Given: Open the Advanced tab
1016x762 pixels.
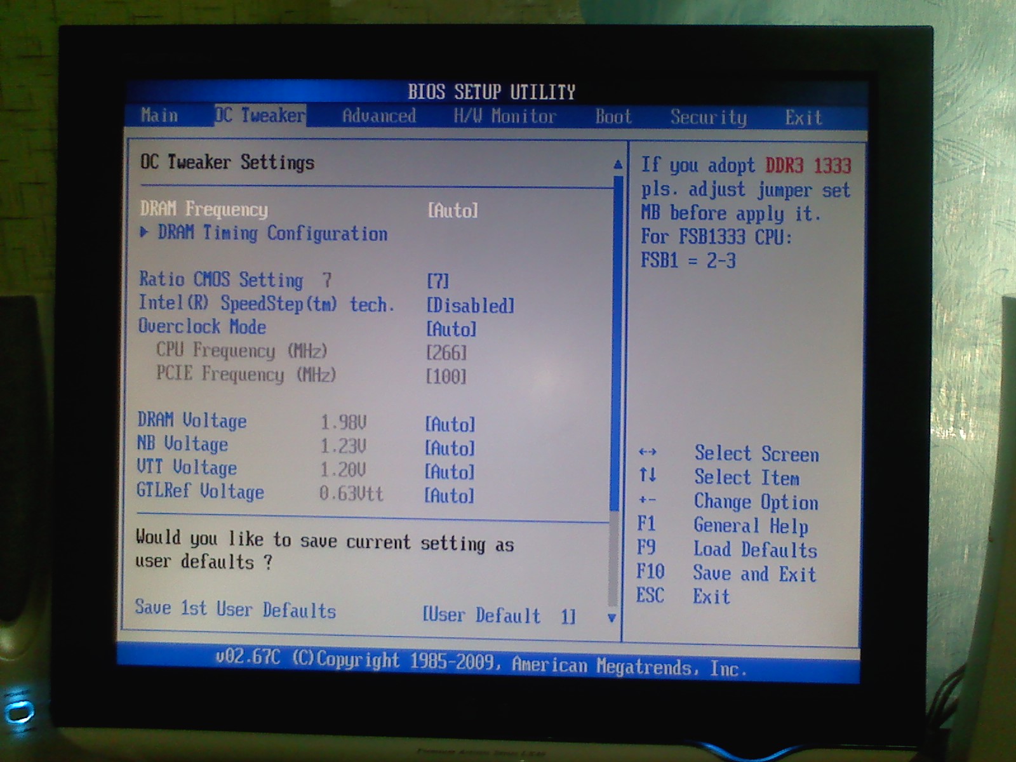Looking at the screenshot, I should point(379,116).
